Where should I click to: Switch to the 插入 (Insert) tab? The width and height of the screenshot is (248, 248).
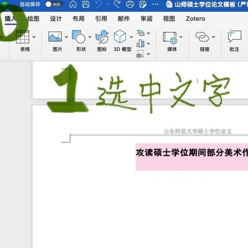click(11, 19)
